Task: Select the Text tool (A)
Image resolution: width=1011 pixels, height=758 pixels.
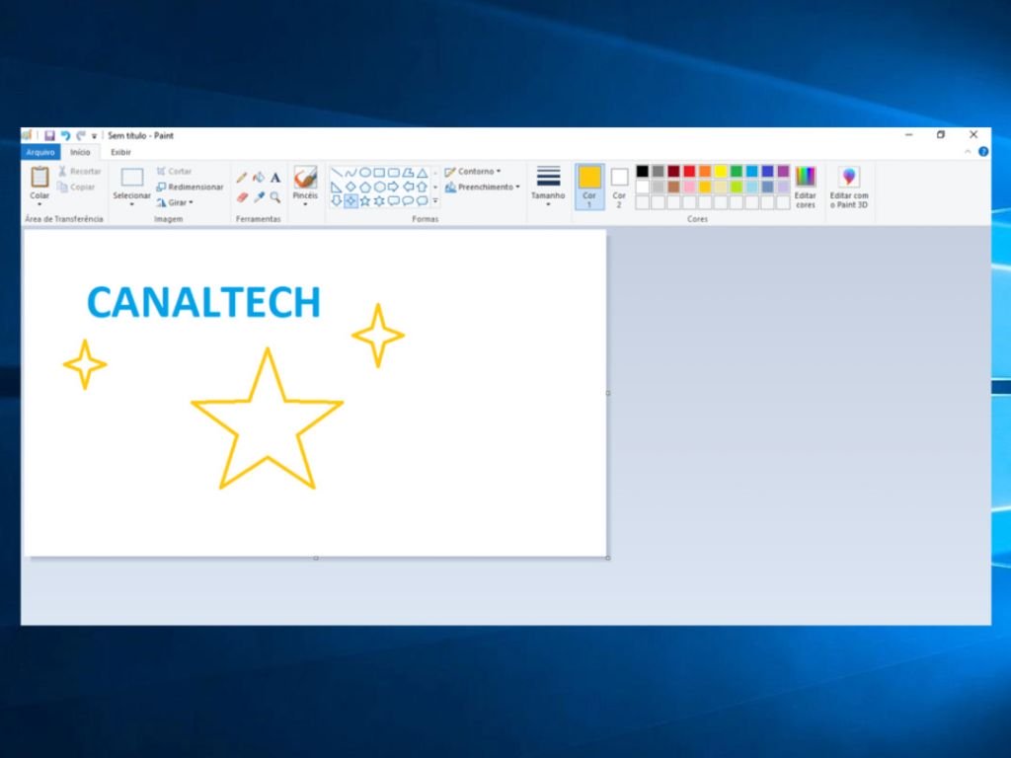Action: (275, 178)
